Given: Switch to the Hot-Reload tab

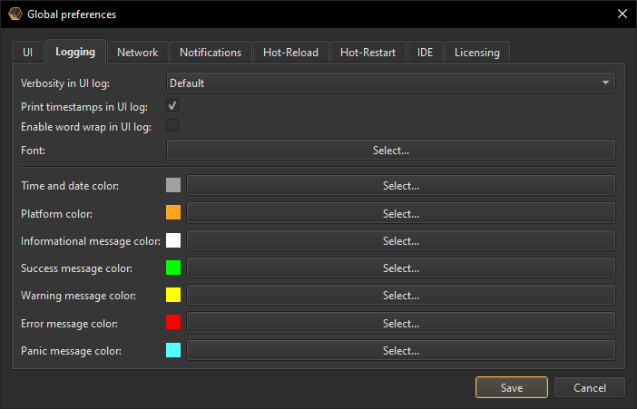Looking at the screenshot, I should 290,53.
